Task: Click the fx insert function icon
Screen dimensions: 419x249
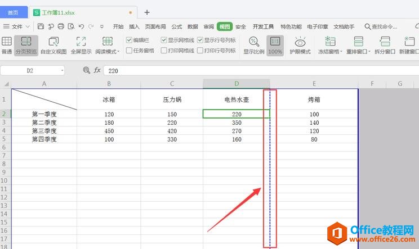Action: pos(97,70)
